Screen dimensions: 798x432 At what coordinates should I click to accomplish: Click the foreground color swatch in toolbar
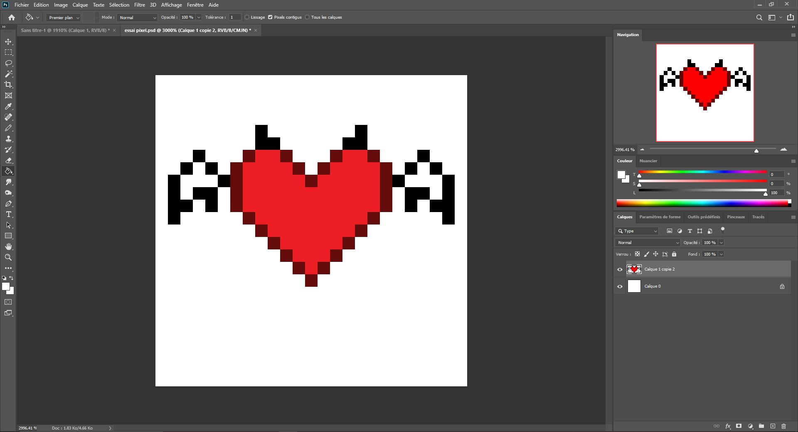tap(5, 286)
